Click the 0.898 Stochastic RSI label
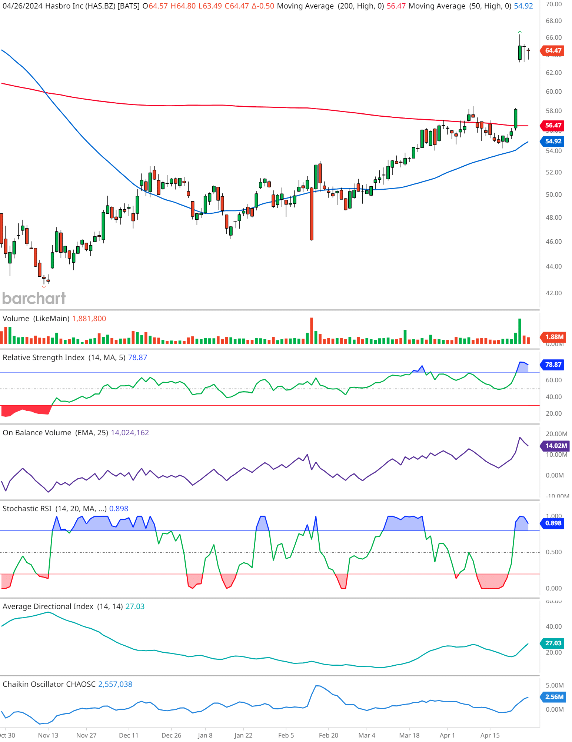 553,523
